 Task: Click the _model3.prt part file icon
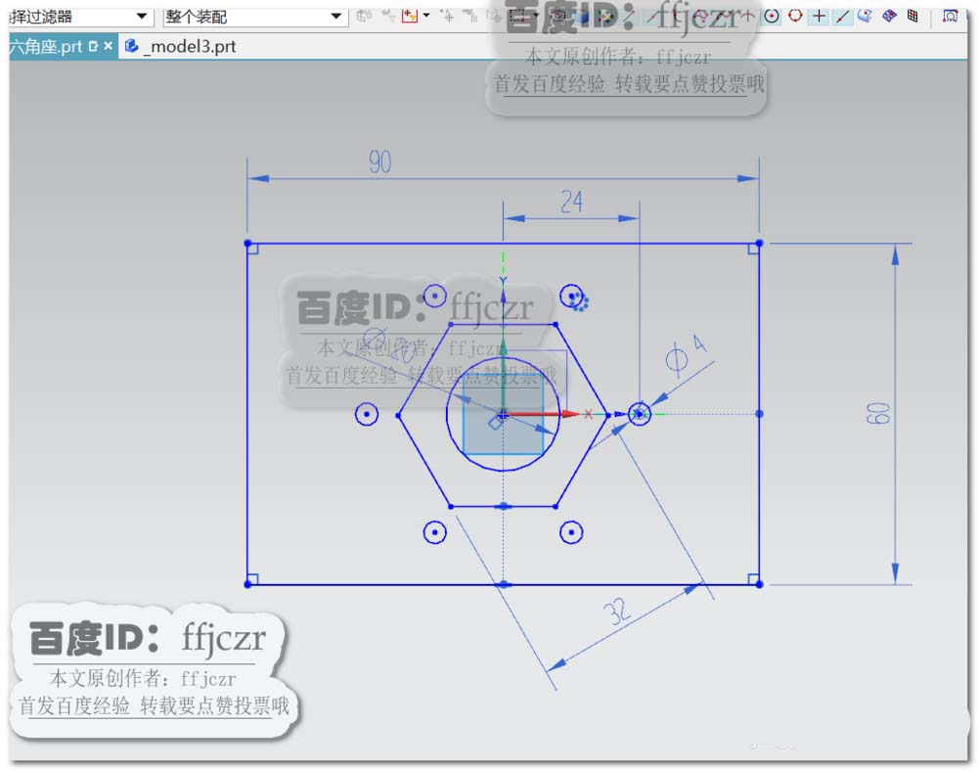(x=131, y=46)
